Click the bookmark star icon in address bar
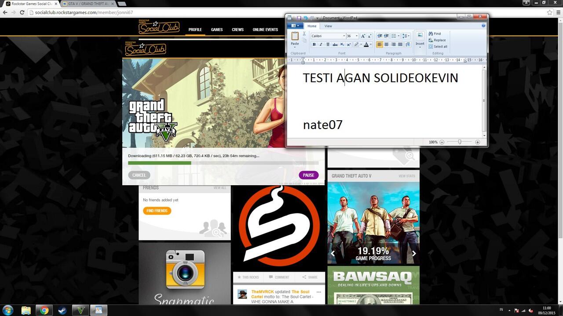Screen dimensions: 563x316 [550, 12]
